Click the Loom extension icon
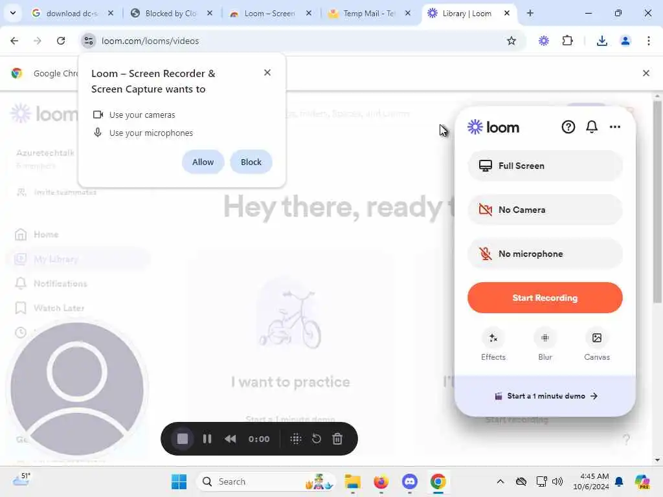Viewport: 663px width, 497px height. click(x=544, y=41)
